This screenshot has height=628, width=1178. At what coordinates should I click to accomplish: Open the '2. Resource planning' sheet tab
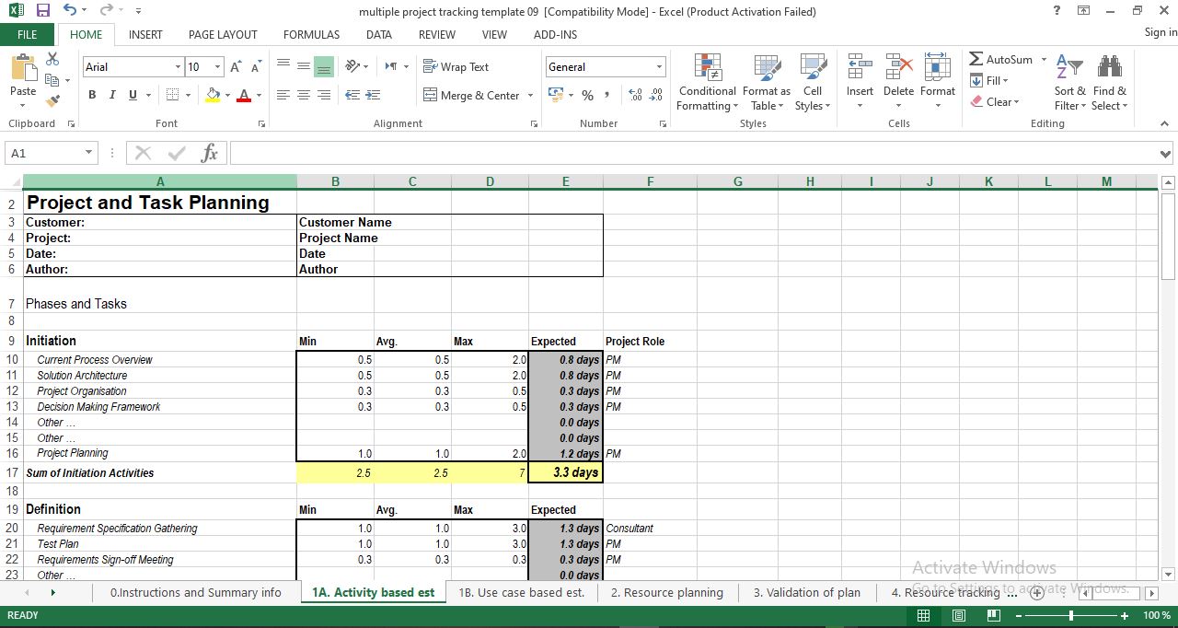(x=666, y=592)
